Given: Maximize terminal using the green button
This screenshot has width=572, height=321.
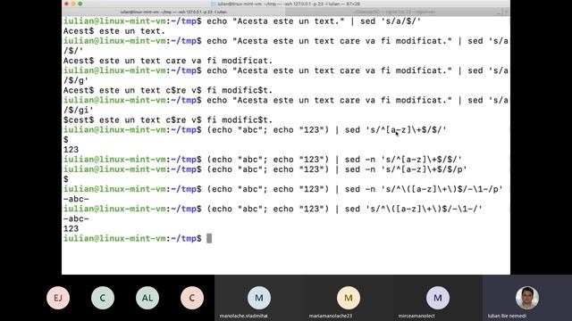Looking at the screenshot, I should 80,4.
